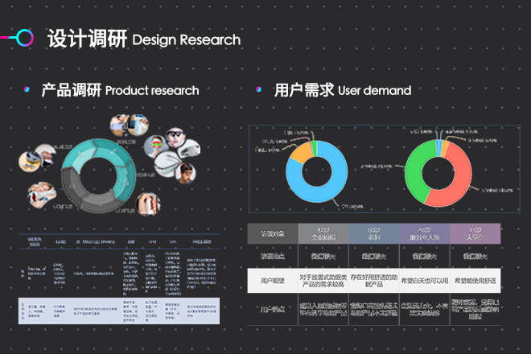Select the white 用户期望 row label cell
This screenshot has width=531, height=354.
pos(273,282)
